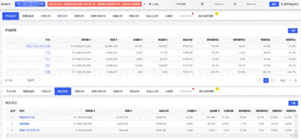Go to next page in 平台趋势 pagination
301x139 pixels.
pos(273,81)
